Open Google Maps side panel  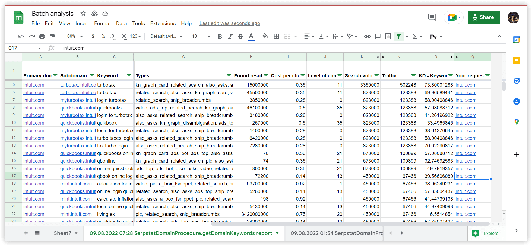[x=517, y=122]
